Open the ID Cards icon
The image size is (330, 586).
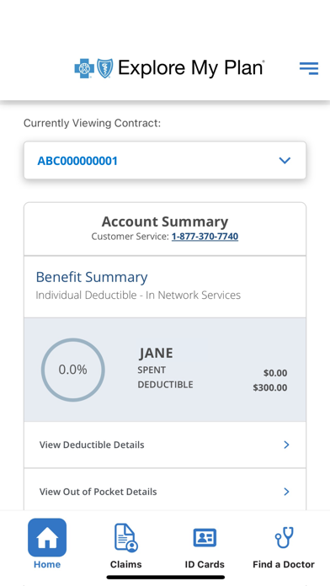point(205,538)
